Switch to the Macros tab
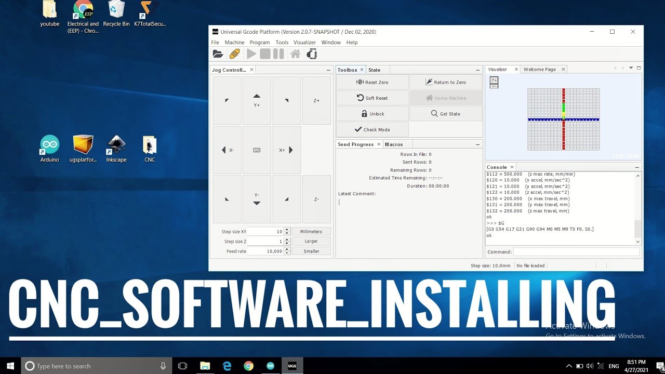665x374 pixels. click(x=394, y=144)
